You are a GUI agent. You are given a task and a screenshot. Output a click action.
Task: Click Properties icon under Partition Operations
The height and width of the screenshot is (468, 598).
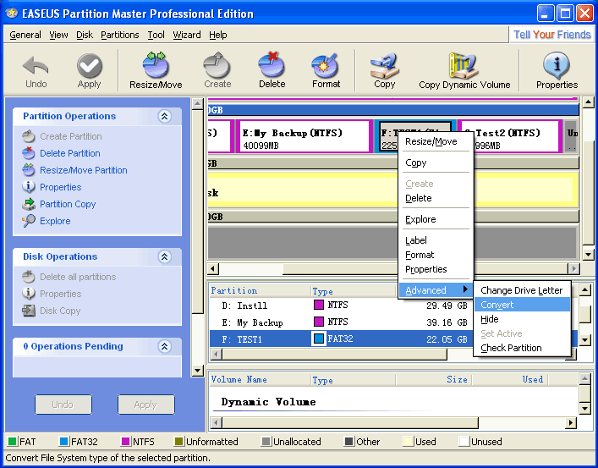click(29, 187)
